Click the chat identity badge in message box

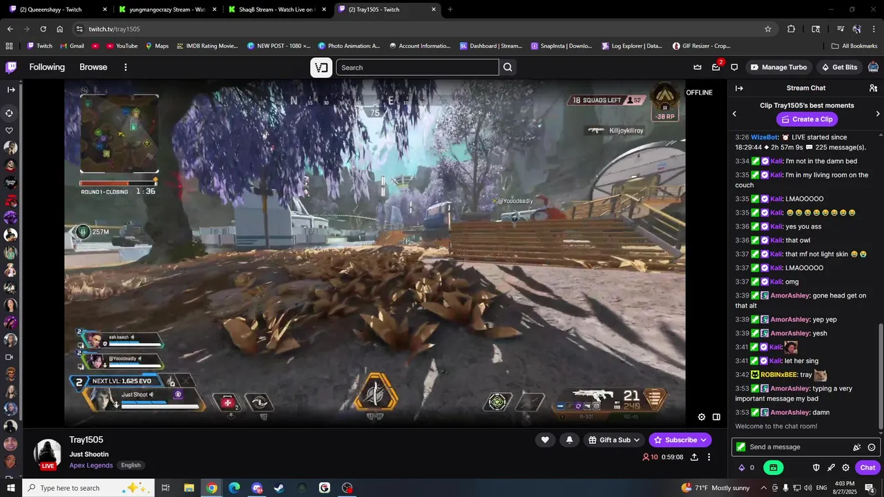741,447
